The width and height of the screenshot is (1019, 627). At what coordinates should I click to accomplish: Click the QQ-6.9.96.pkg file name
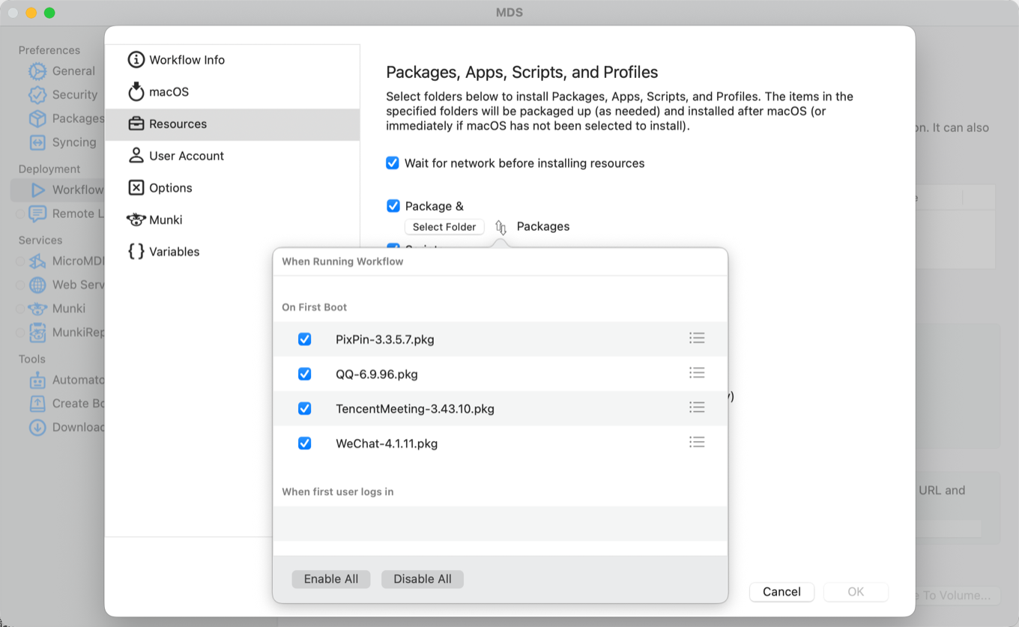(377, 374)
